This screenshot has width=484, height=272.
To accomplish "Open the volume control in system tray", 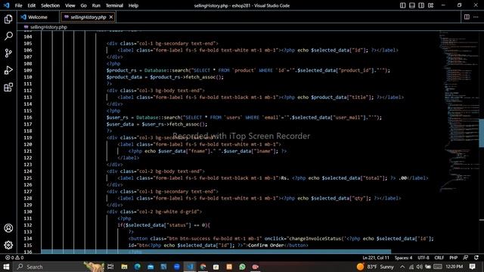I will pyautogui.click(x=420, y=267).
